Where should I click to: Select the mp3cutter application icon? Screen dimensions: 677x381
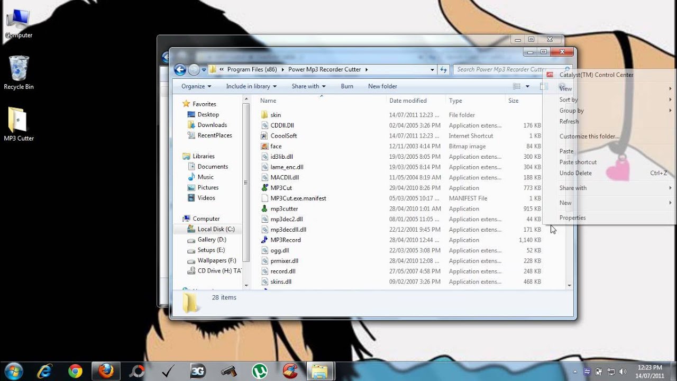265,208
